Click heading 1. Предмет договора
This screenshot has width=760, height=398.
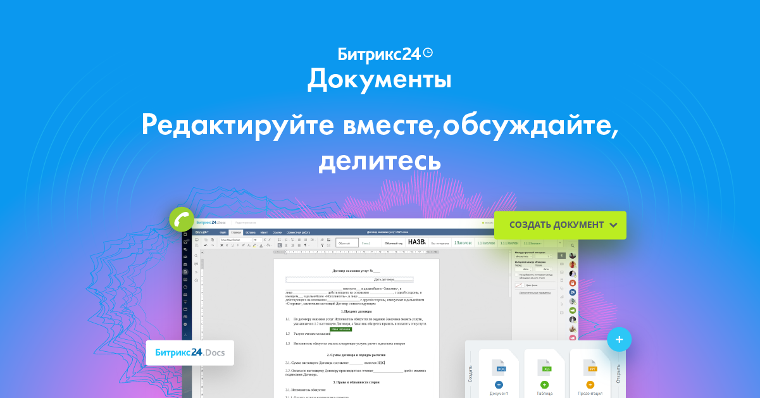tap(356, 311)
